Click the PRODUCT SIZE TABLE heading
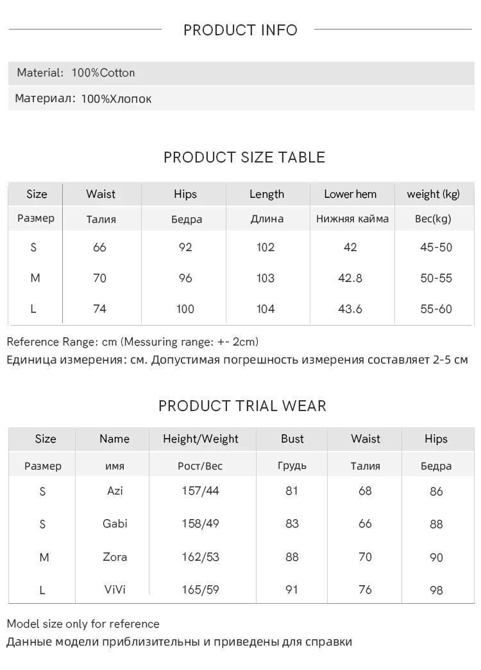Viewport: 481px width, 670px height. pos(244,157)
